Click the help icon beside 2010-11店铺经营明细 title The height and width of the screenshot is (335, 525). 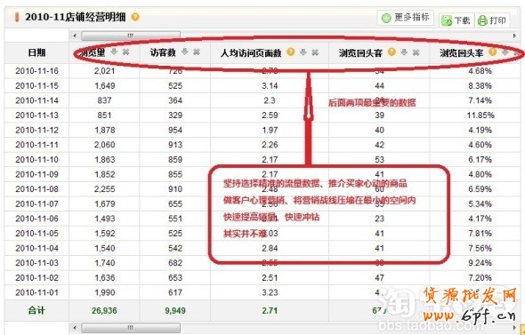pyautogui.click(x=135, y=17)
